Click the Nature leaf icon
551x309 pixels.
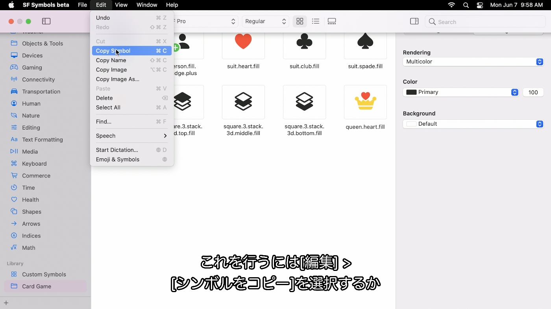14,115
